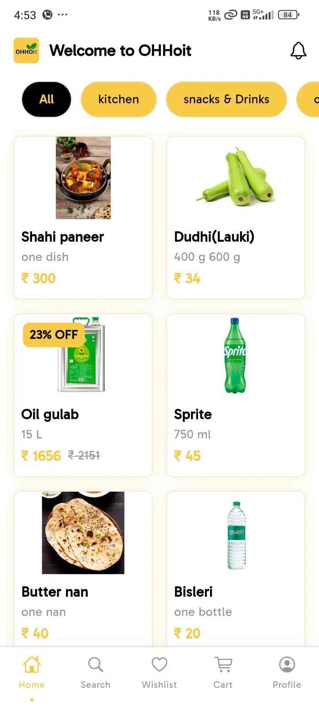Select the All category filter
The image size is (319, 710).
47,99
